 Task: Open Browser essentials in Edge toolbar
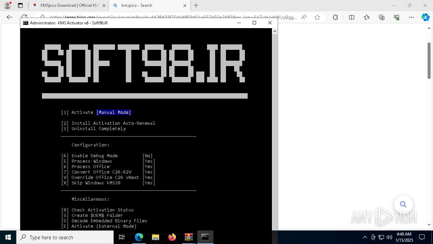(x=396, y=17)
